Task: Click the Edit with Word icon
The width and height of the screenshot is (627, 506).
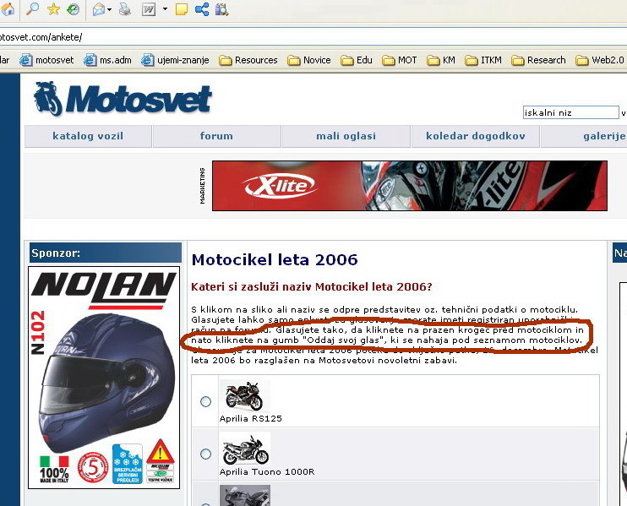Action: point(149,9)
